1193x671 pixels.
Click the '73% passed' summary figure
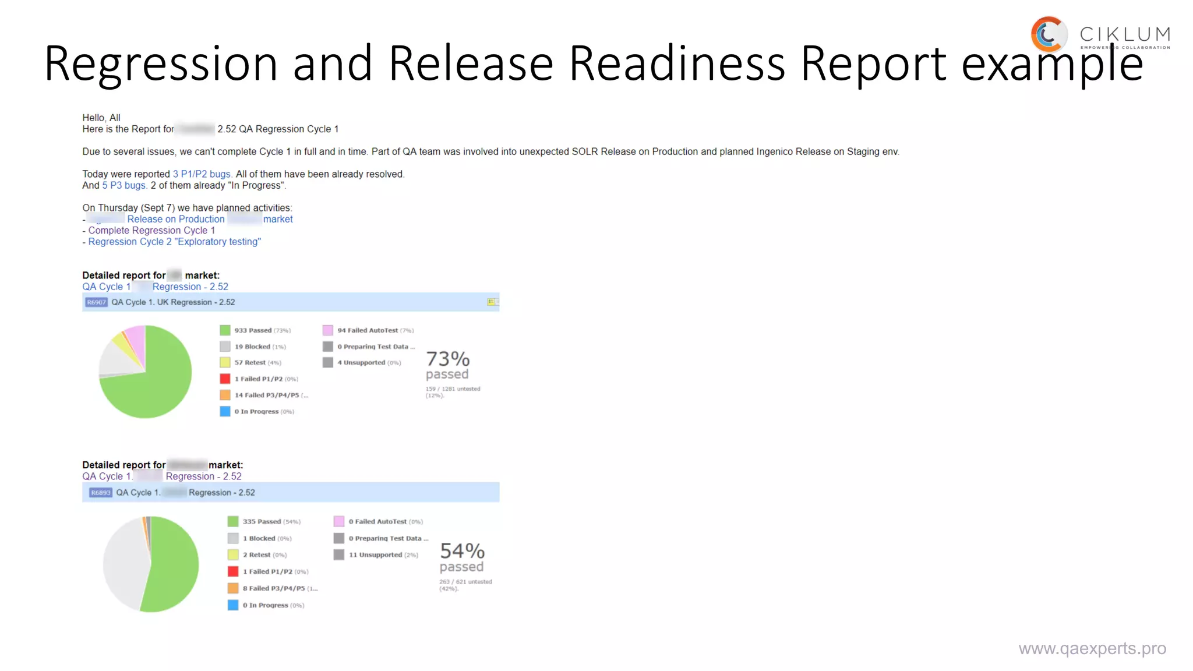click(447, 365)
